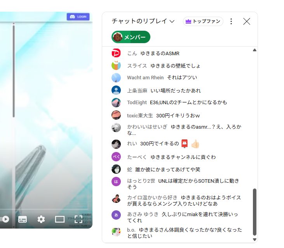Enter fullscreen via bracket icon
The height and width of the screenshot is (248, 284).
click(x=78, y=219)
